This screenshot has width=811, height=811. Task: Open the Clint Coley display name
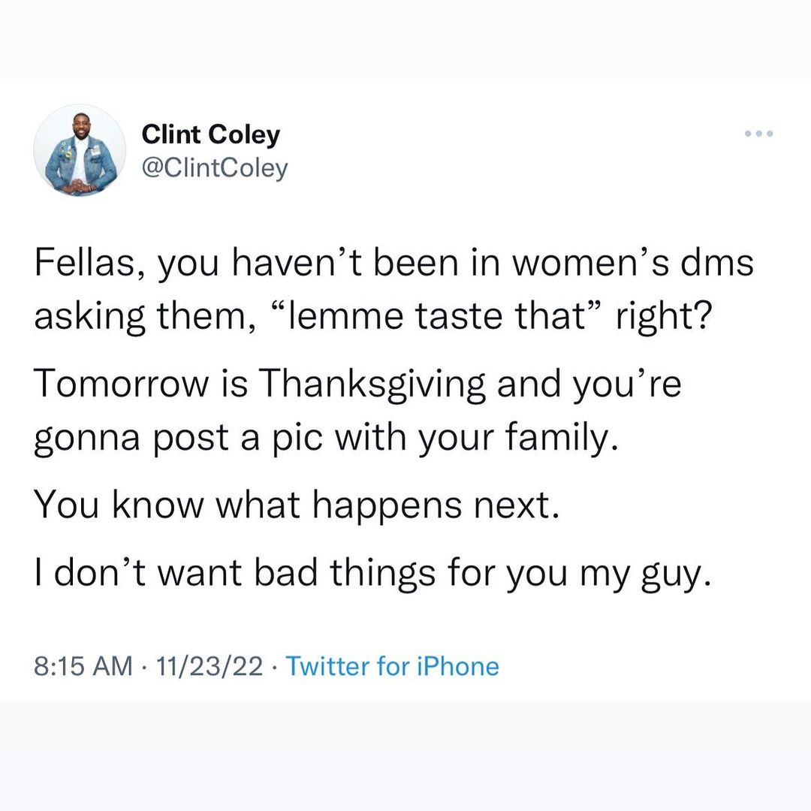[x=210, y=135]
